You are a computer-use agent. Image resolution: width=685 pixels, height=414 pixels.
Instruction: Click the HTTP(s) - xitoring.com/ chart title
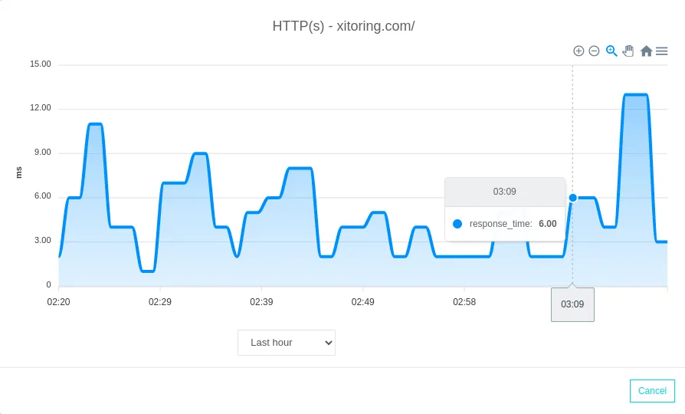343,26
